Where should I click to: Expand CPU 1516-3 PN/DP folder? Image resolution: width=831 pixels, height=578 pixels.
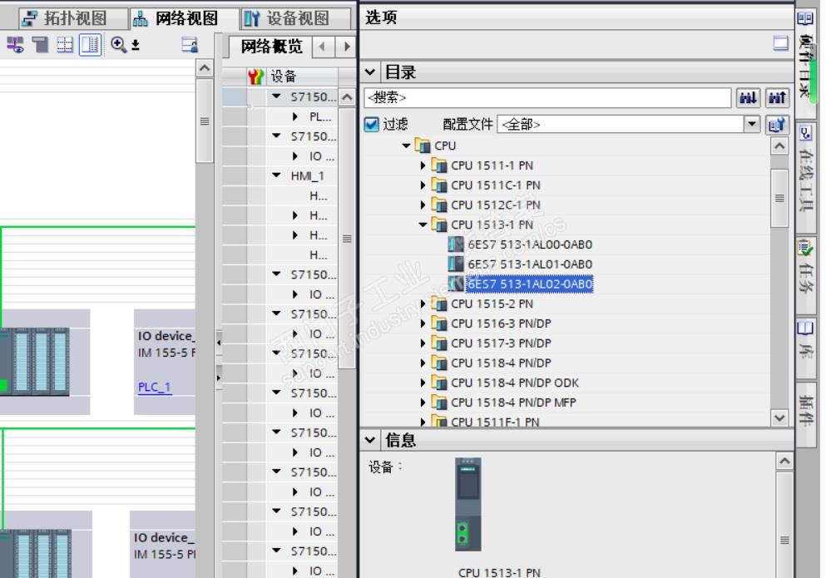(423, 324)
